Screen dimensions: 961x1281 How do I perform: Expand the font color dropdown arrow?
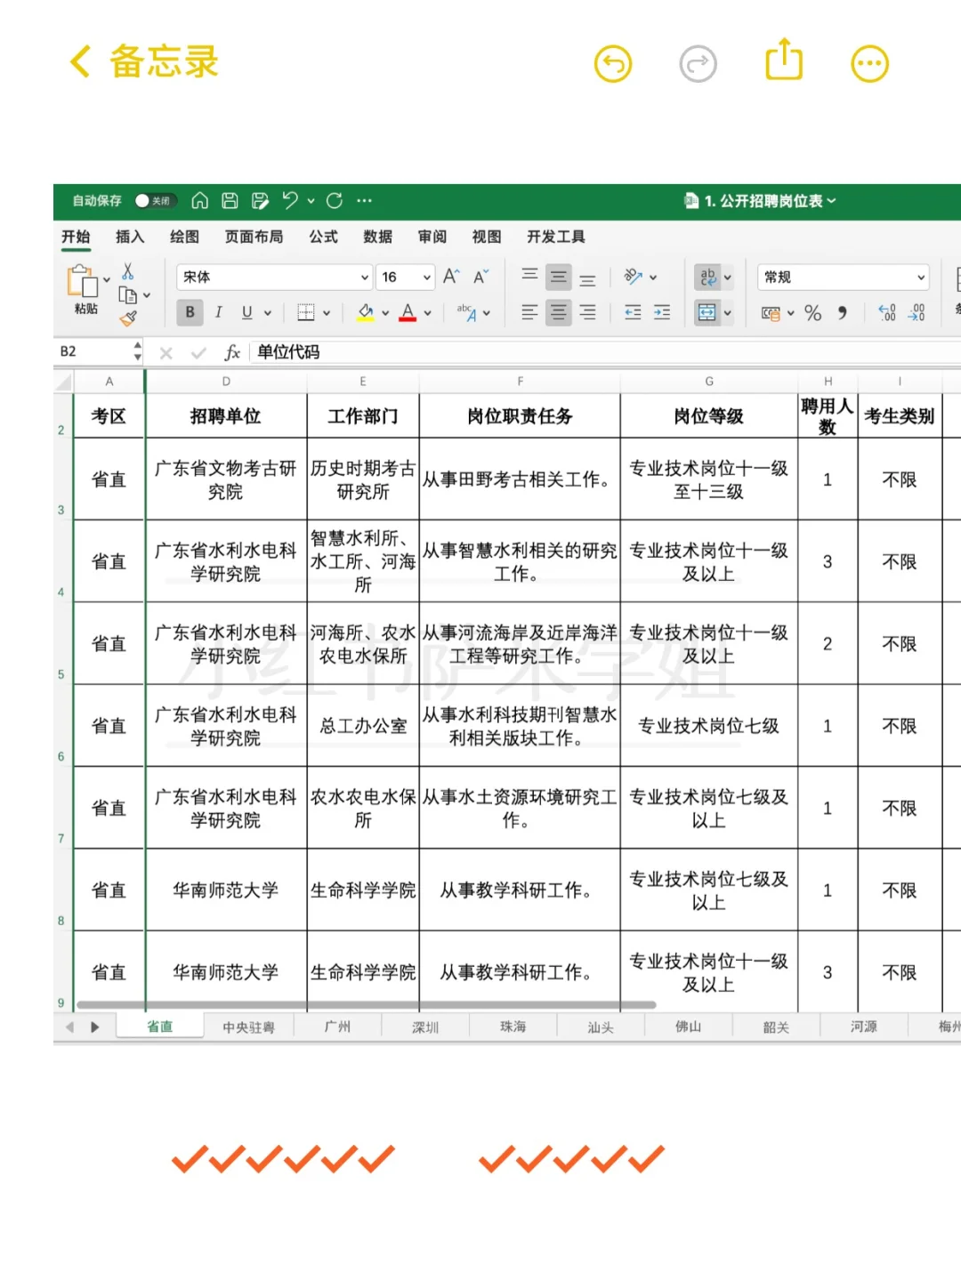[427, 313]
